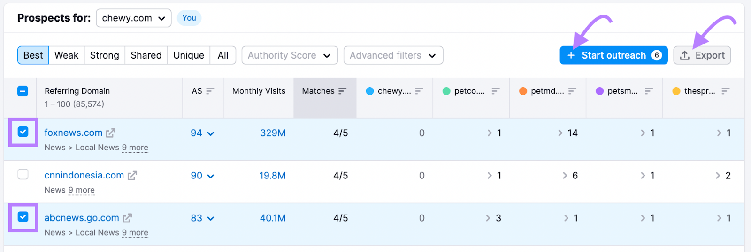Click sort icon in petco column
The height and width of the screenshot is (252, 751).
click(x=495, y=91)
